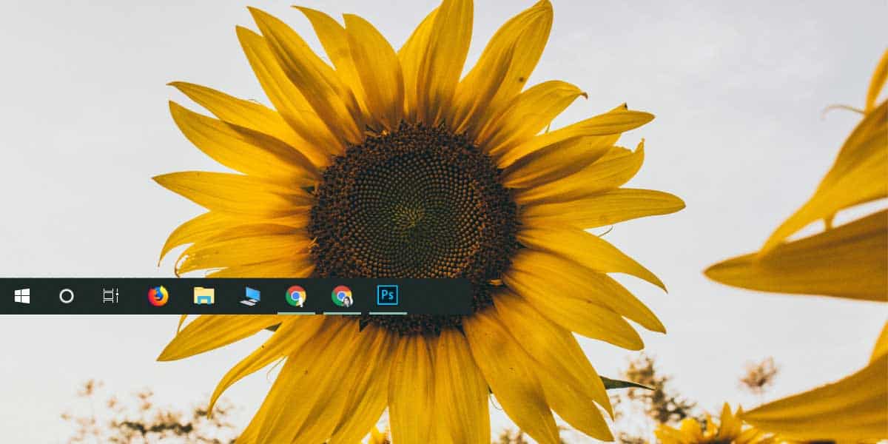Open the computer monitor taskbar icon
This screenshot has width=888, height=444.
(x=250, y=296)
